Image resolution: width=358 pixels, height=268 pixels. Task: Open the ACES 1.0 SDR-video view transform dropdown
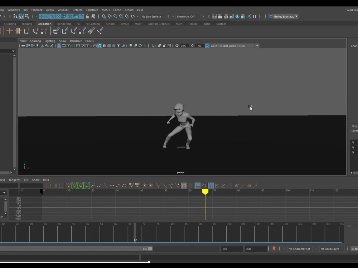(x=234, y=46)
